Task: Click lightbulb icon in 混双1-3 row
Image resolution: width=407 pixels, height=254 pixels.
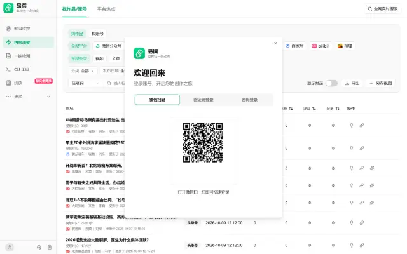Action: pyautogui.click(x=352, y=203)
